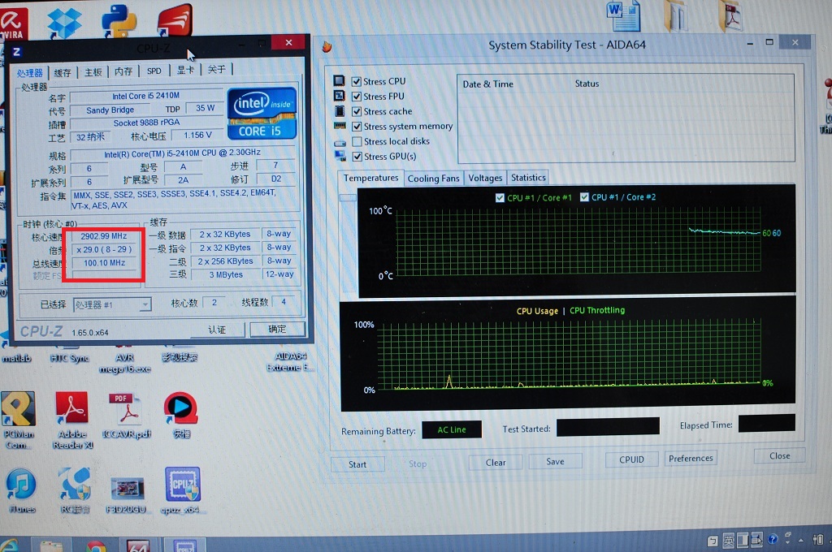This screenshot has height=552, width=832.
Task: Click the CPU-Z title bar Z icon
Action: [16, 51]
